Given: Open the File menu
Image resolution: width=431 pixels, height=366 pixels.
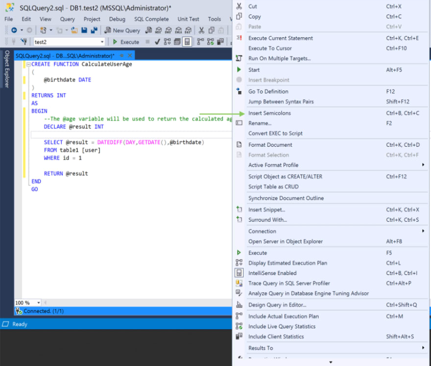Looking at the screenshot, I should coord(8,19).
